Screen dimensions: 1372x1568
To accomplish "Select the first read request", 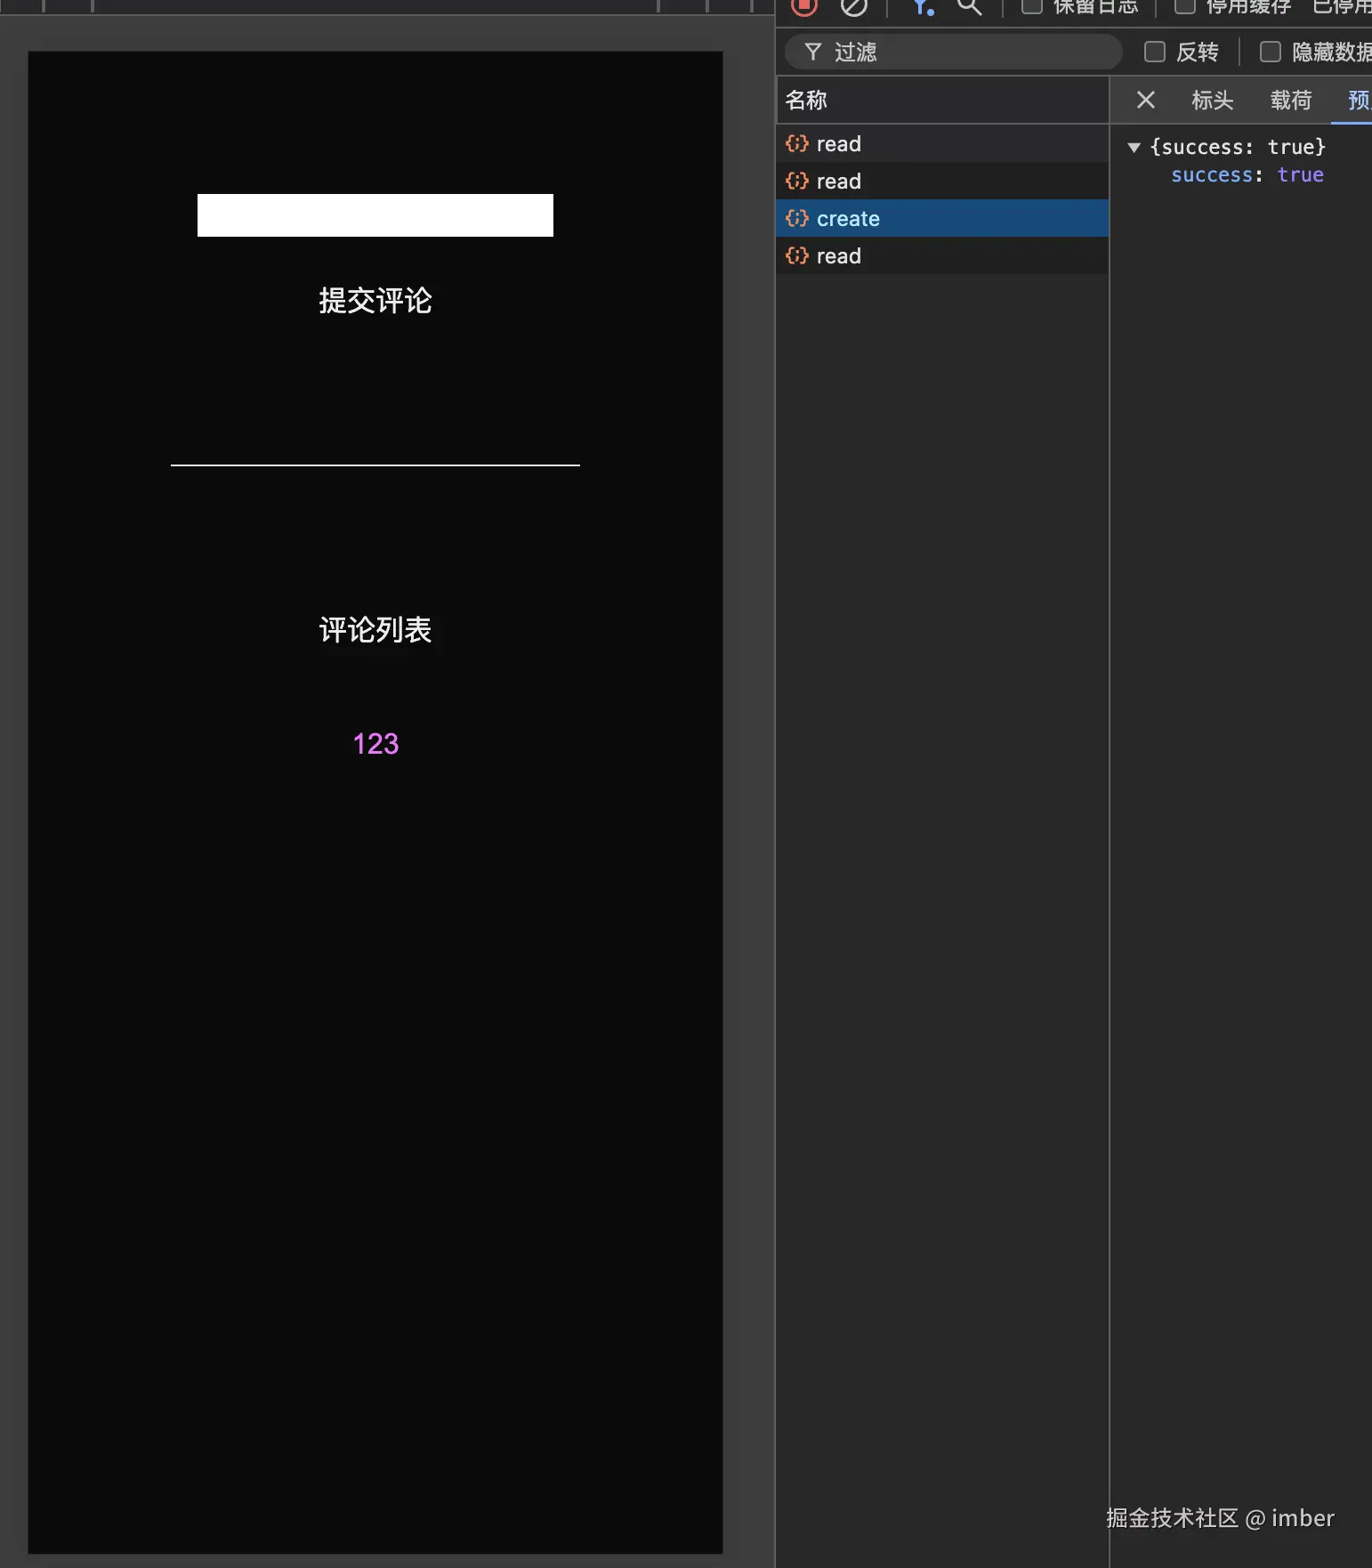I will [x=942, y=143].
